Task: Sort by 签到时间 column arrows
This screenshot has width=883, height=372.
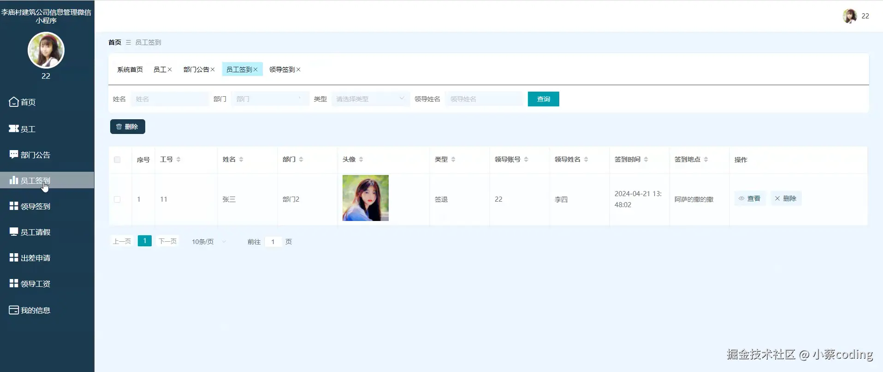Action: point(646,159)
